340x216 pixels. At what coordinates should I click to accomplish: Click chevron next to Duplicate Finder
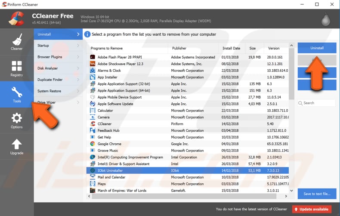(78, 80)
